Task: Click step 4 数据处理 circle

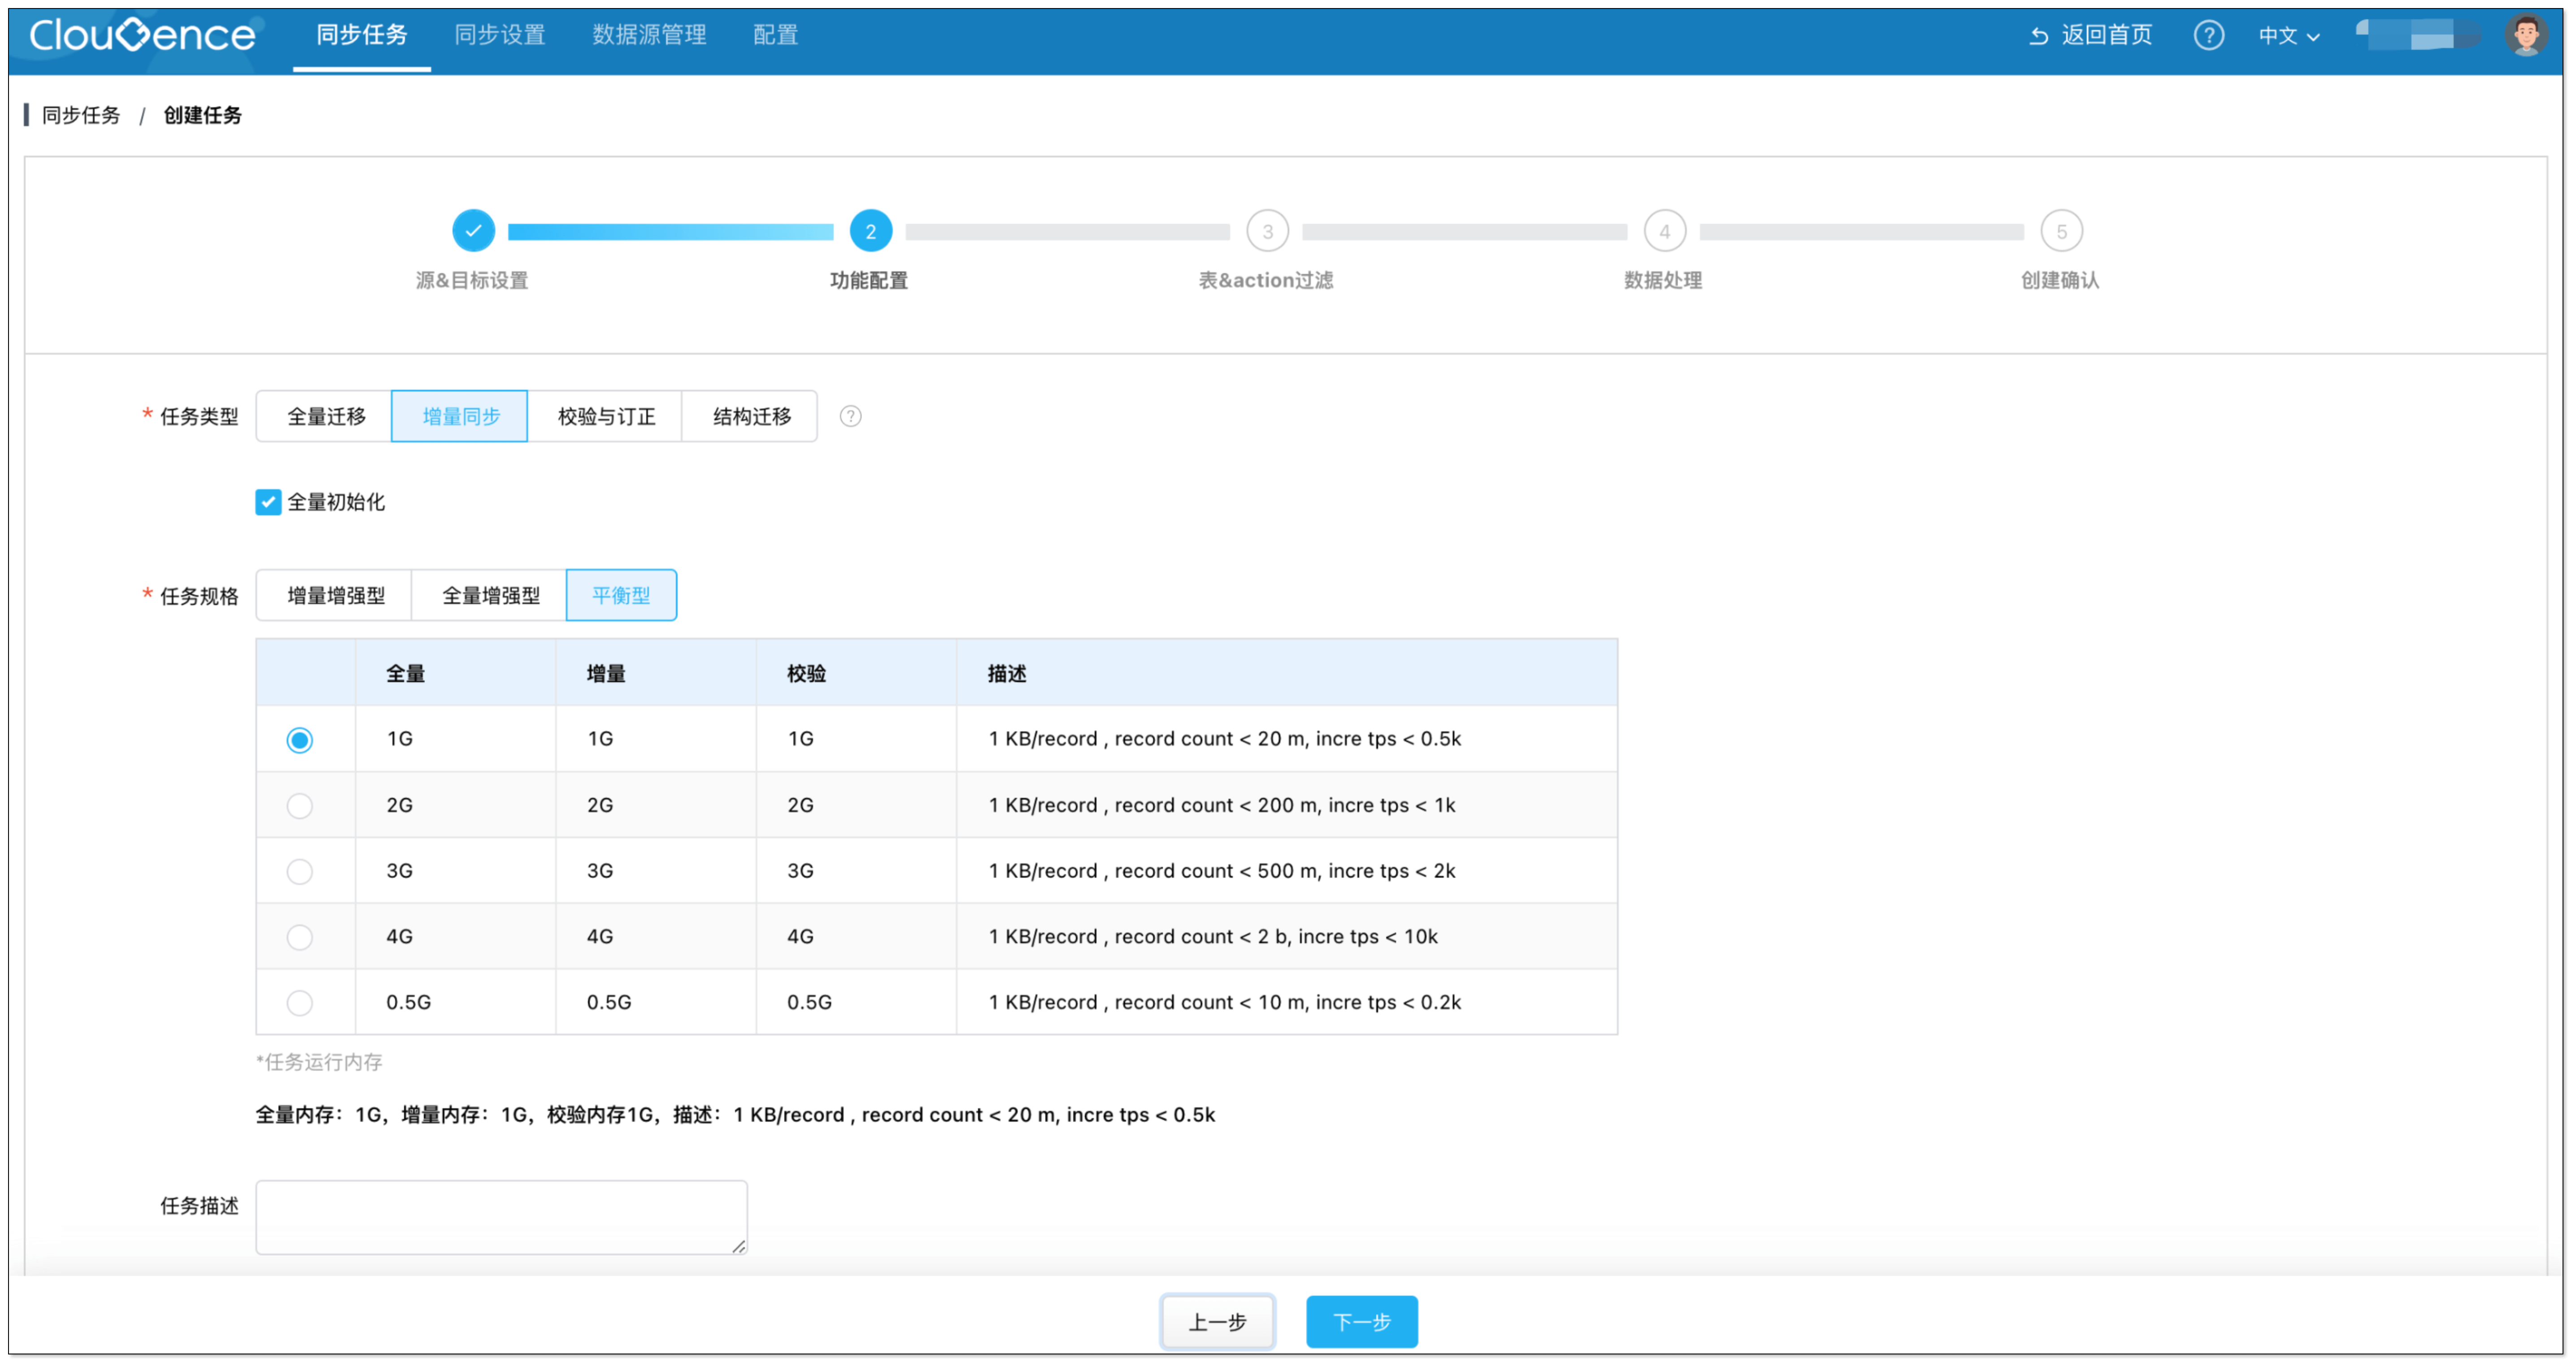Action: (x=1665, y=230)
